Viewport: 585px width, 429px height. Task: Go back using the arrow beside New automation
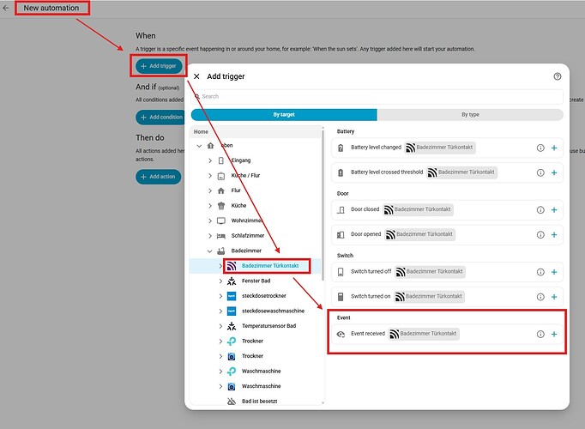pos(6,8)
